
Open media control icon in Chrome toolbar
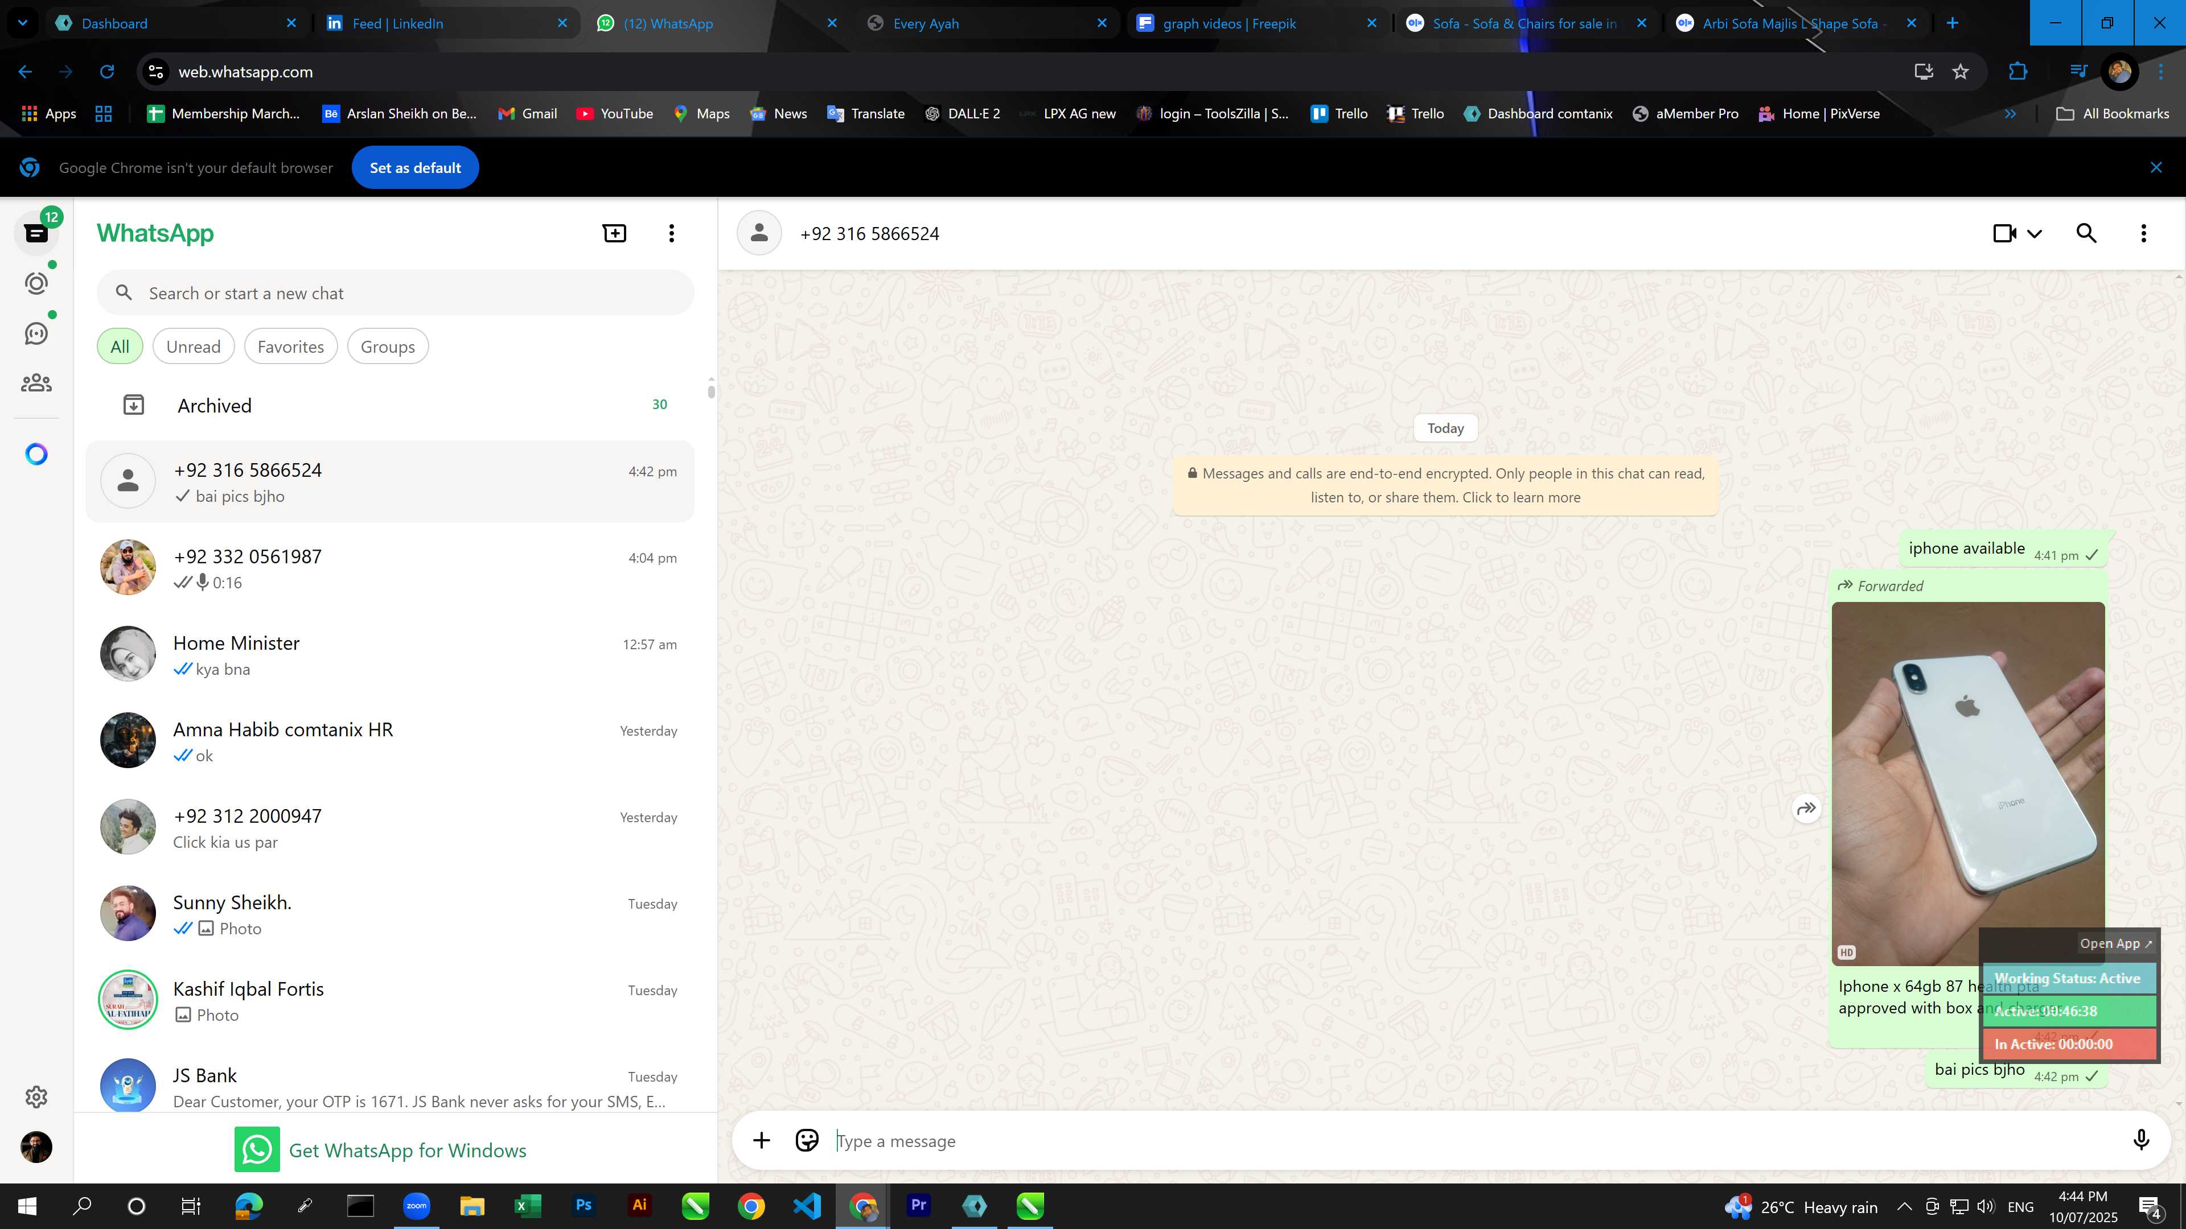[x=2078, y=72]
